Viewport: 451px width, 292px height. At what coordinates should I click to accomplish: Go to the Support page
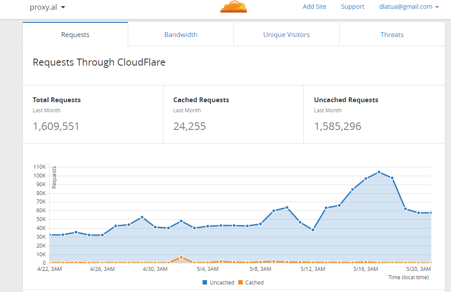(x=352, y=7)
